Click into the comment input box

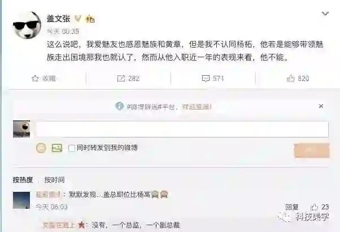[x=182, y=129]
